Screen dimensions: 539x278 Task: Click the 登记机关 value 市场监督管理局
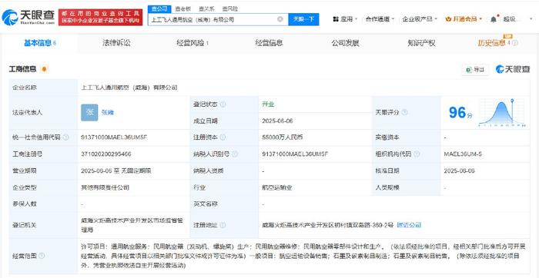click(132, 225)
